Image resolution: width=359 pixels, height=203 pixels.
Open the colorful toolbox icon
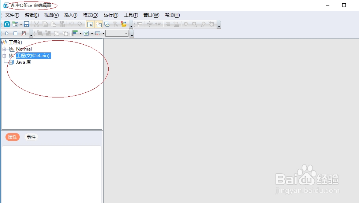(x=124, y=24)
